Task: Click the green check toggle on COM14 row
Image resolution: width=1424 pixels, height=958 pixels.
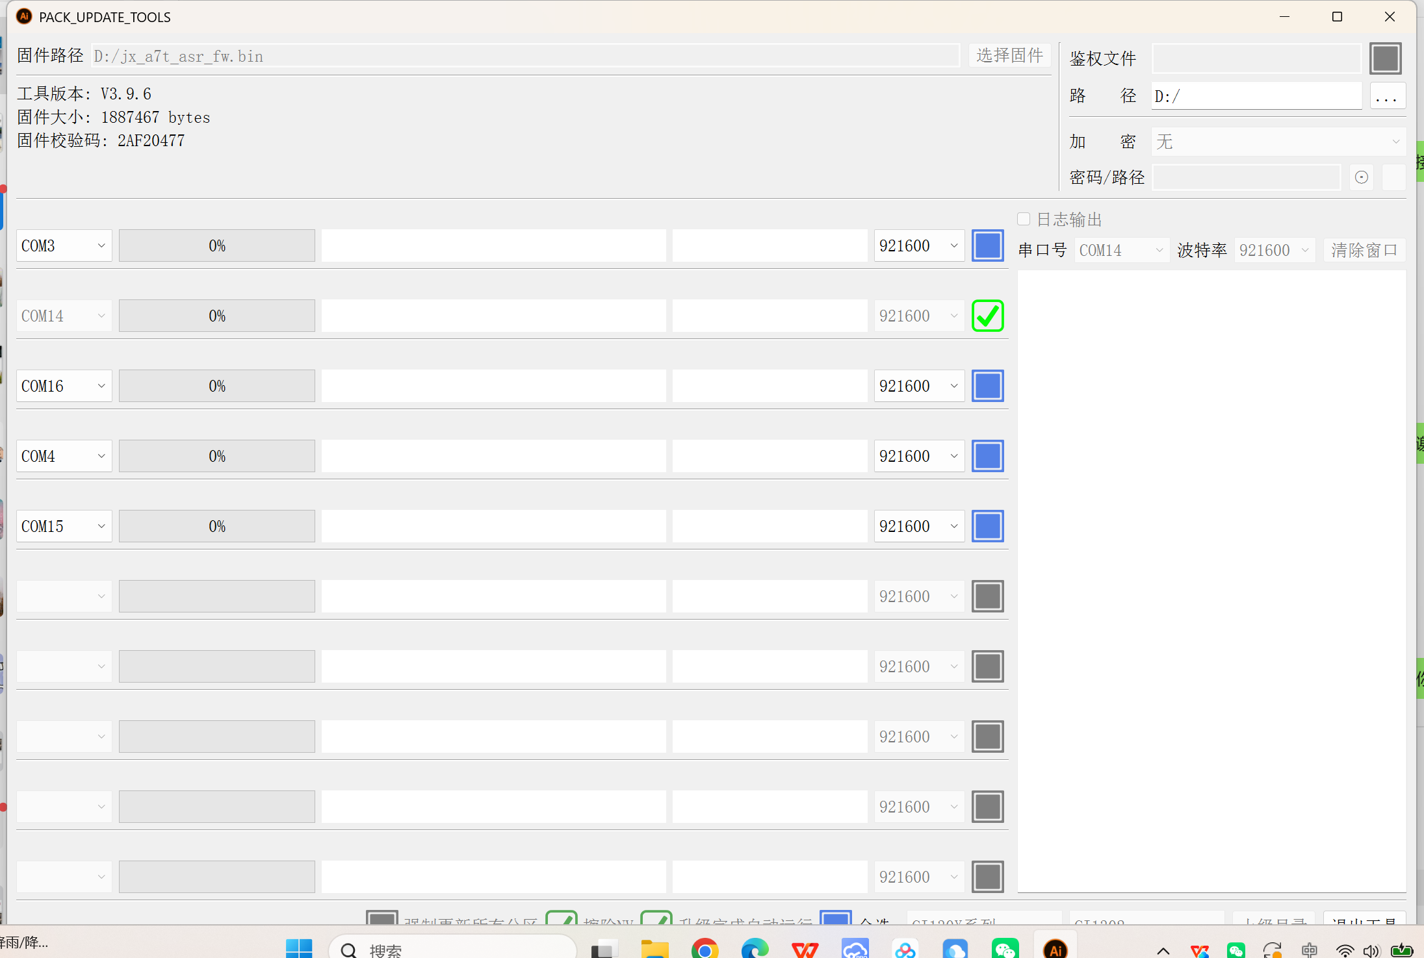Action: (x=987, y=316)
